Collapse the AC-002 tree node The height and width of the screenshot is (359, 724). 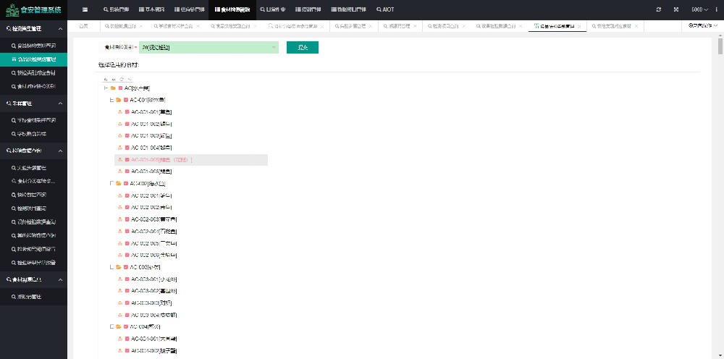click(111, 184)
